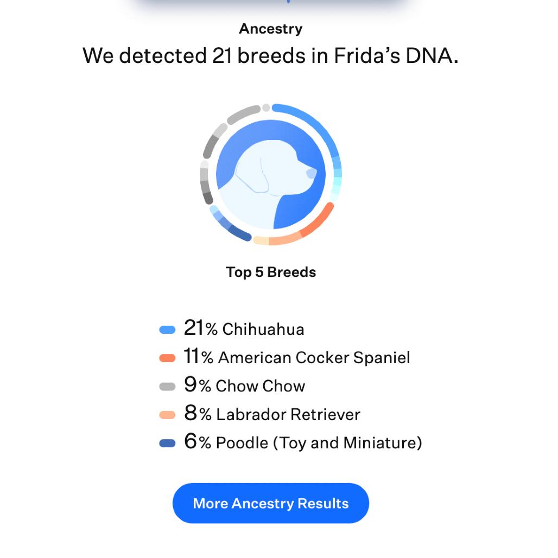Image resolution: width=558 pixels, height=558 pixels.
Task: Open the 8% Labrador Retriever entry
Action: pos(272,415)
